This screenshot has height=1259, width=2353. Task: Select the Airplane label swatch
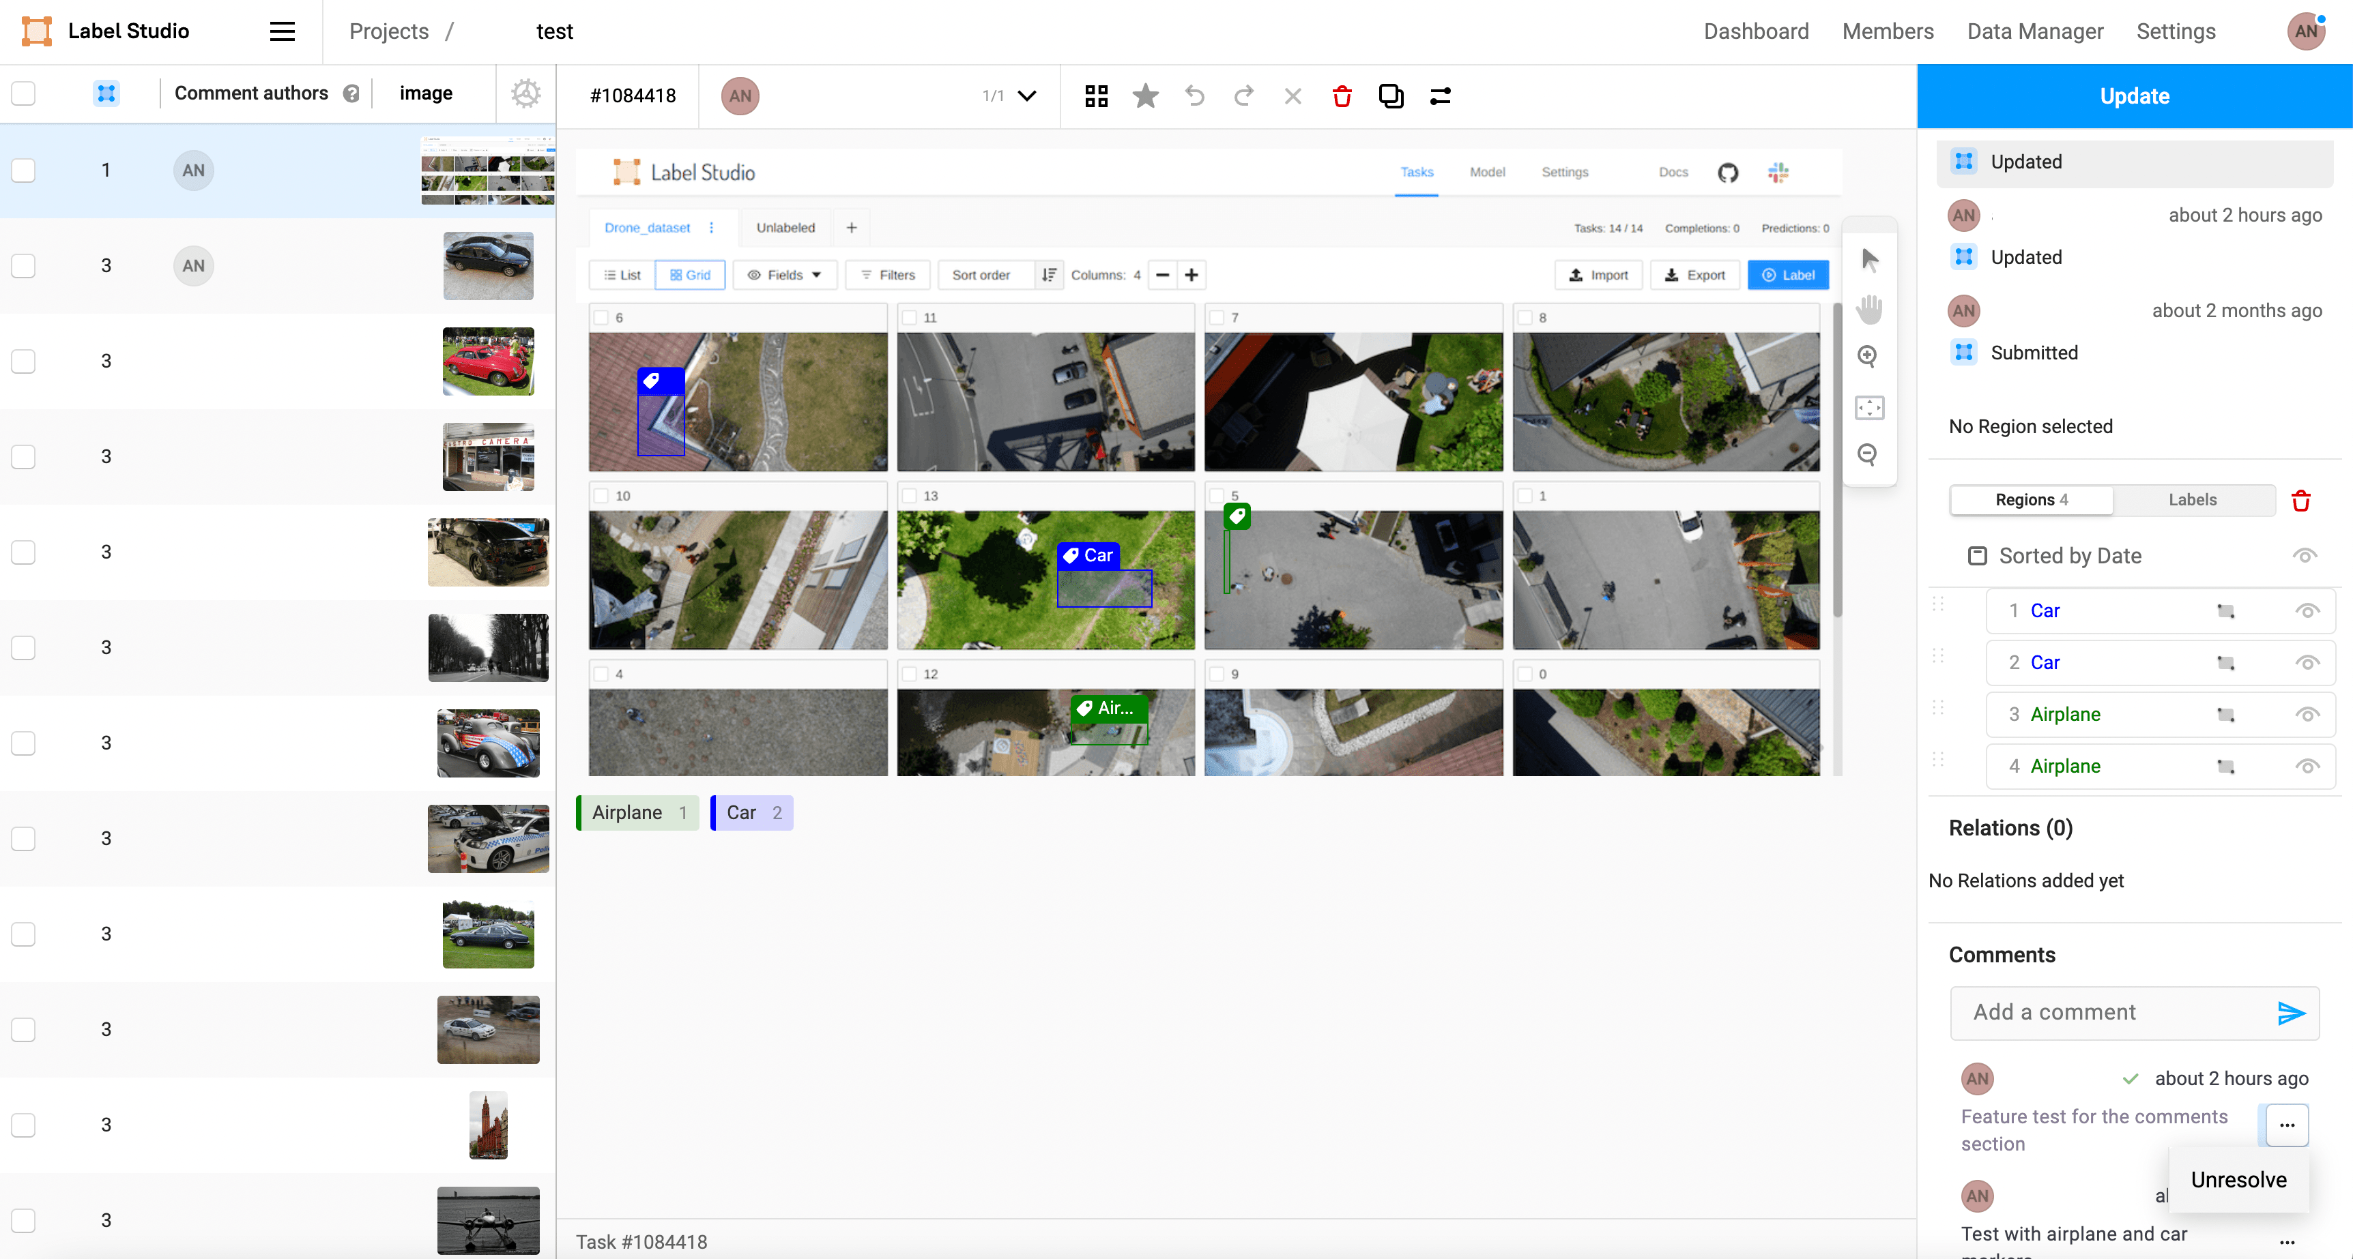click(x=637, y=812)
